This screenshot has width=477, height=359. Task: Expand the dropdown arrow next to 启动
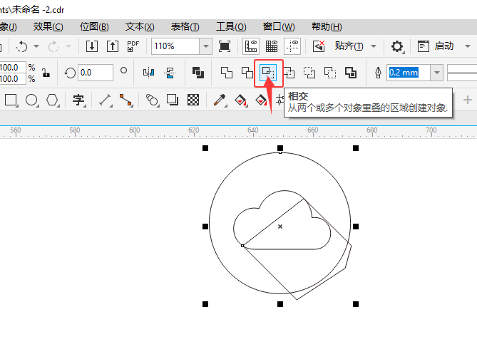pos(468,46)
